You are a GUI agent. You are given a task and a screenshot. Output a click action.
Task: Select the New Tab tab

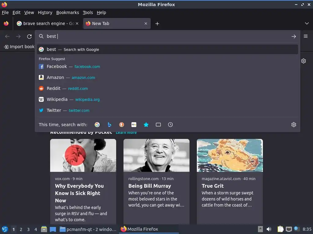pos(117,23)
